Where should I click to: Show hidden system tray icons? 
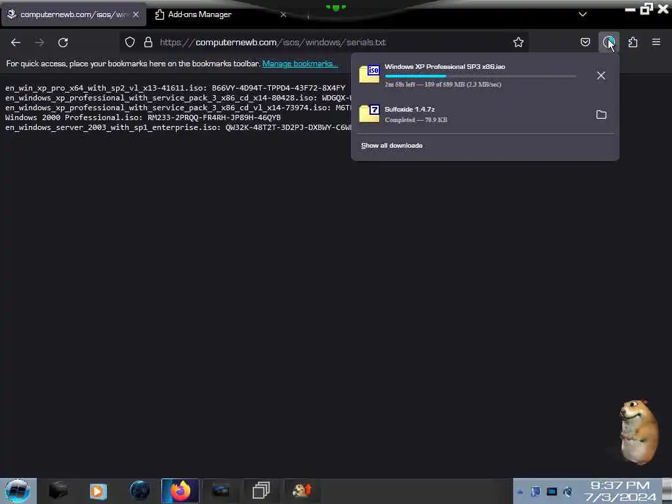(520, 492)
